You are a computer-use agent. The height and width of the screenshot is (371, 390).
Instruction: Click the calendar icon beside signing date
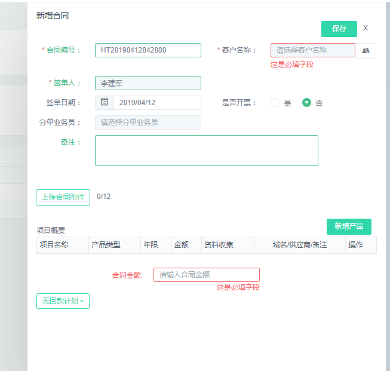click(x=104, y=102)
